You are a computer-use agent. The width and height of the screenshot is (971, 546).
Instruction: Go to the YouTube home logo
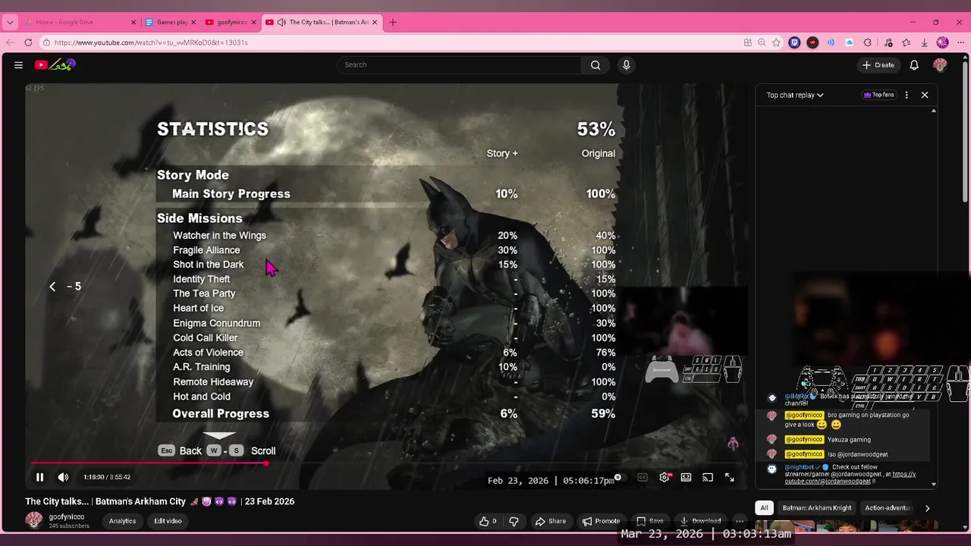(x=55, y=65)
